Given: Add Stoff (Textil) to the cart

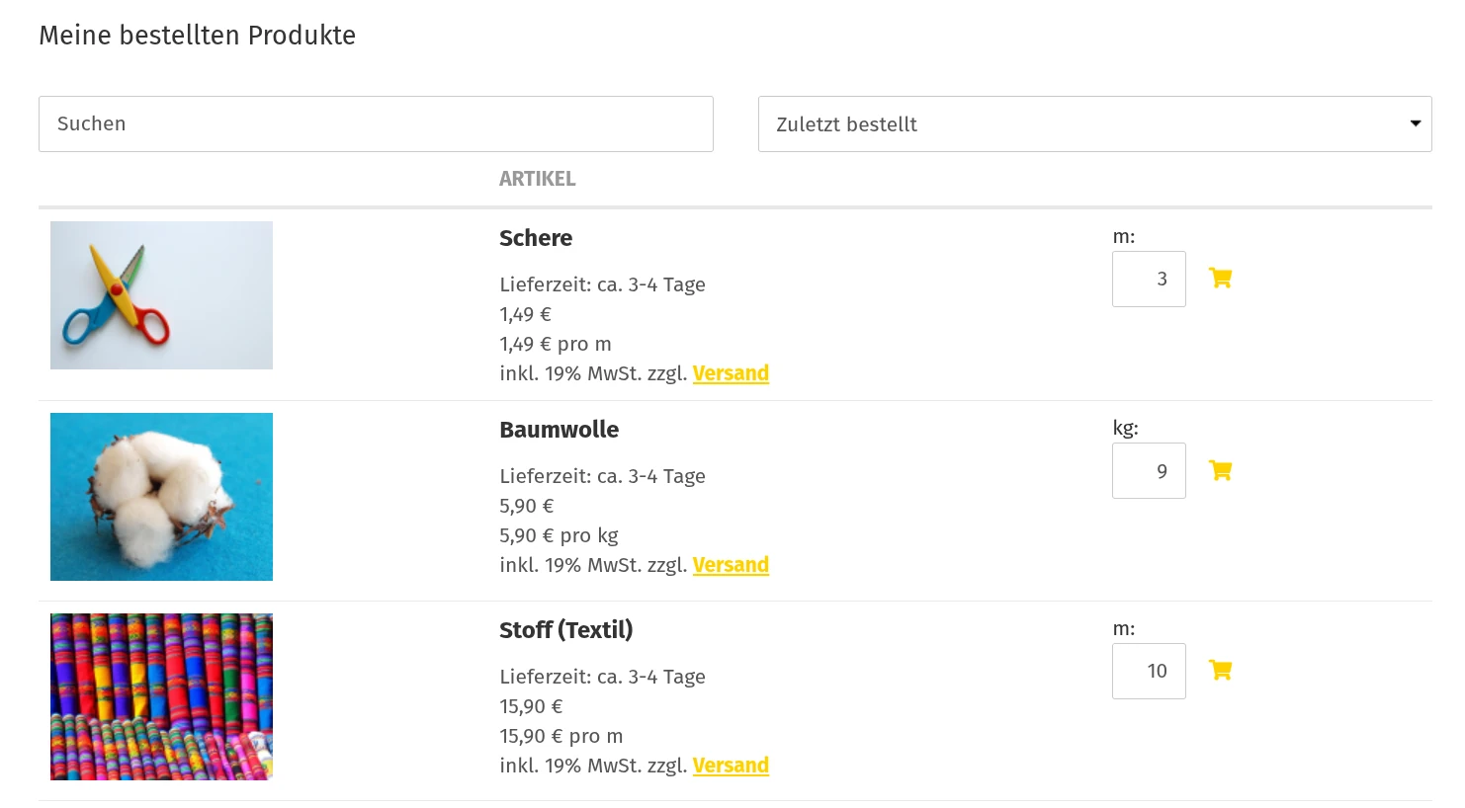Looking at the screenshot, I should (1221, 671).
